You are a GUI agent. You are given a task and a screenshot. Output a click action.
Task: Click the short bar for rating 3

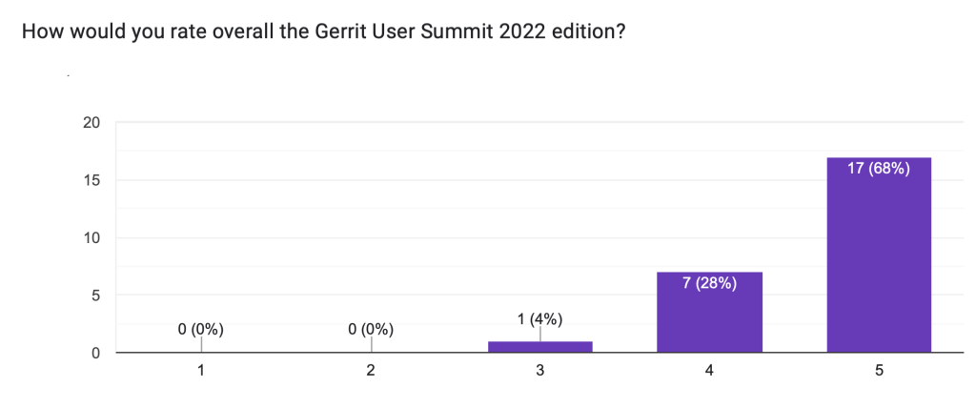[539, 347]
